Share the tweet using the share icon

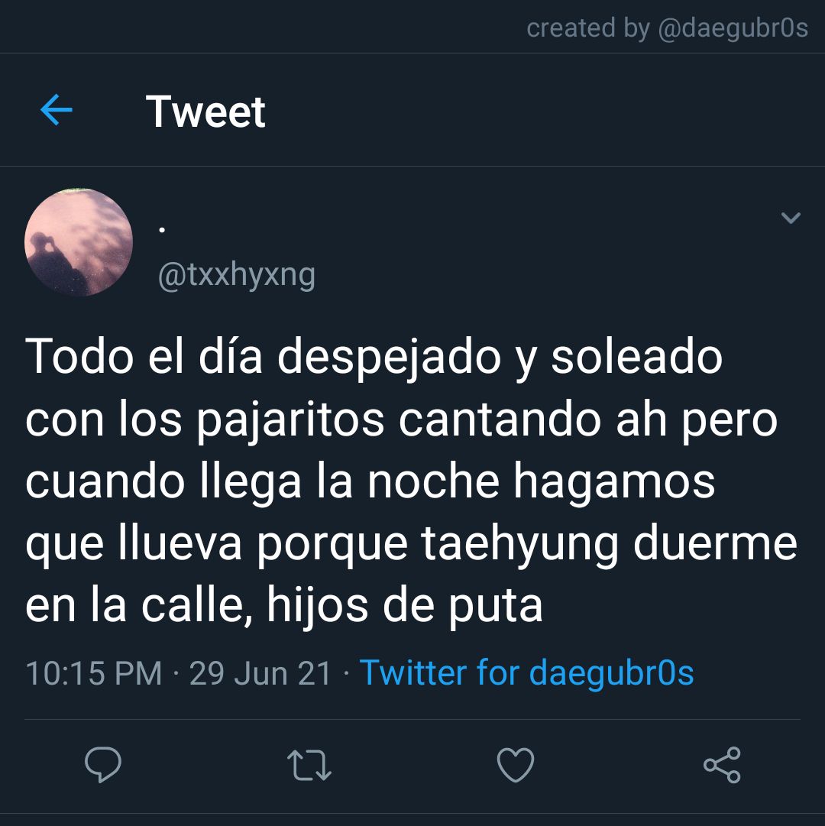pyautogui.click(x=723, y=764)
